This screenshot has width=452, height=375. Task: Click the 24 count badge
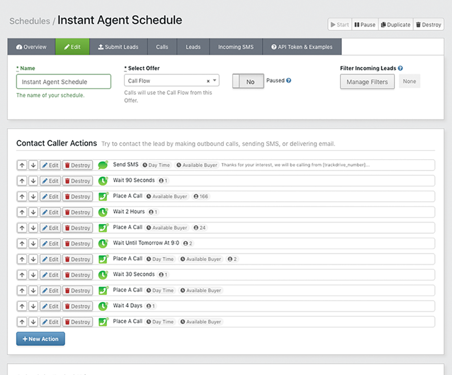tap(200, 227)
